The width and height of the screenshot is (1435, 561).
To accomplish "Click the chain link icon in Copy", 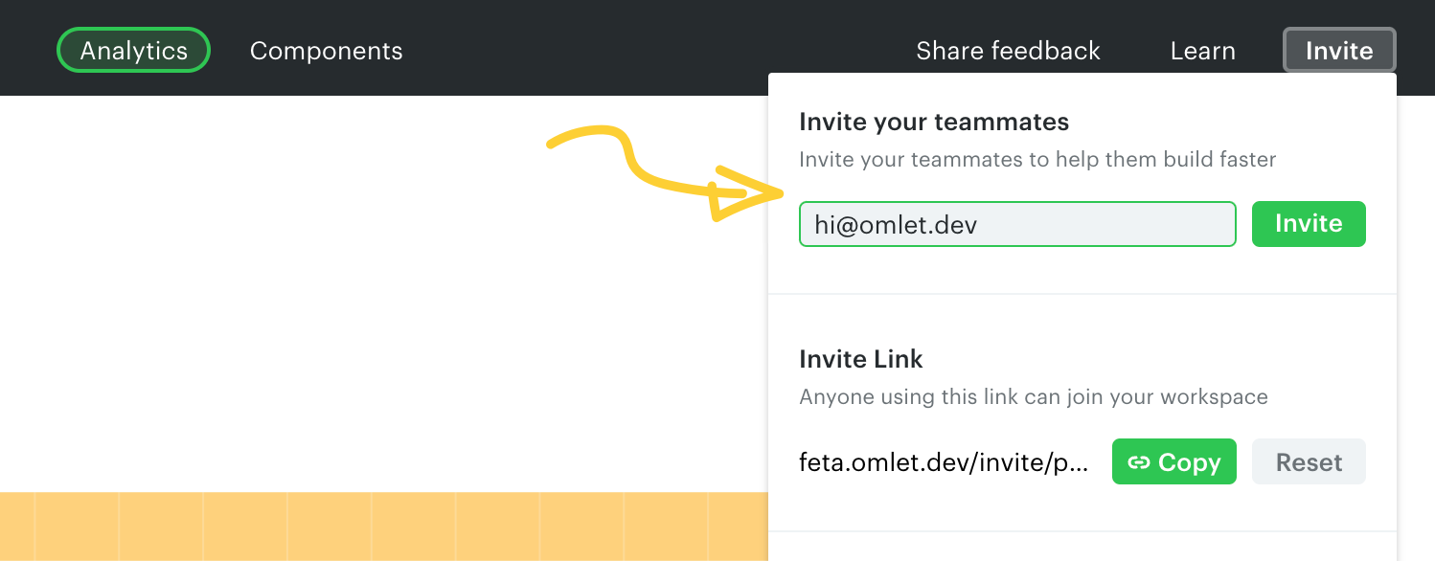I will pos(1138,462).
